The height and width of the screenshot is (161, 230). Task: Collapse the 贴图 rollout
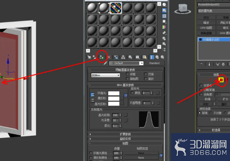(125, 143)
